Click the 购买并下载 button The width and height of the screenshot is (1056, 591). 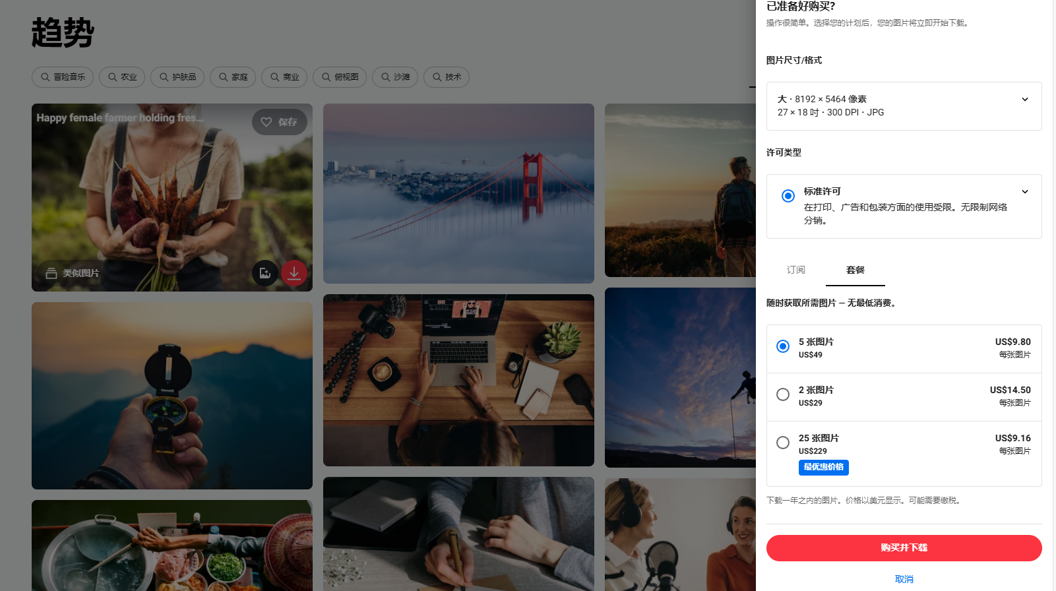(904, 548)
